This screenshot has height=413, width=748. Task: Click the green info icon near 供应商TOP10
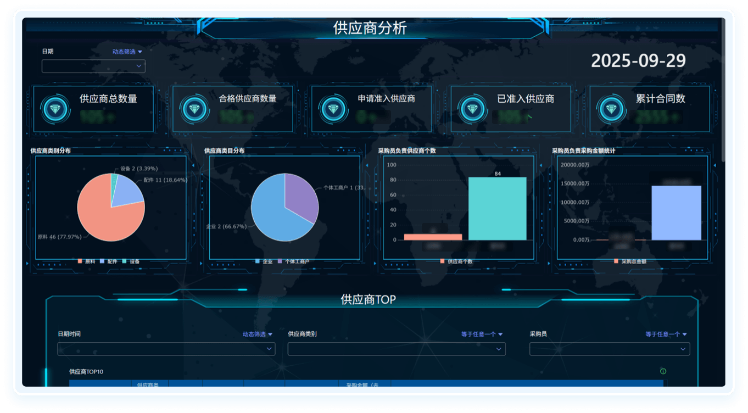663,372
